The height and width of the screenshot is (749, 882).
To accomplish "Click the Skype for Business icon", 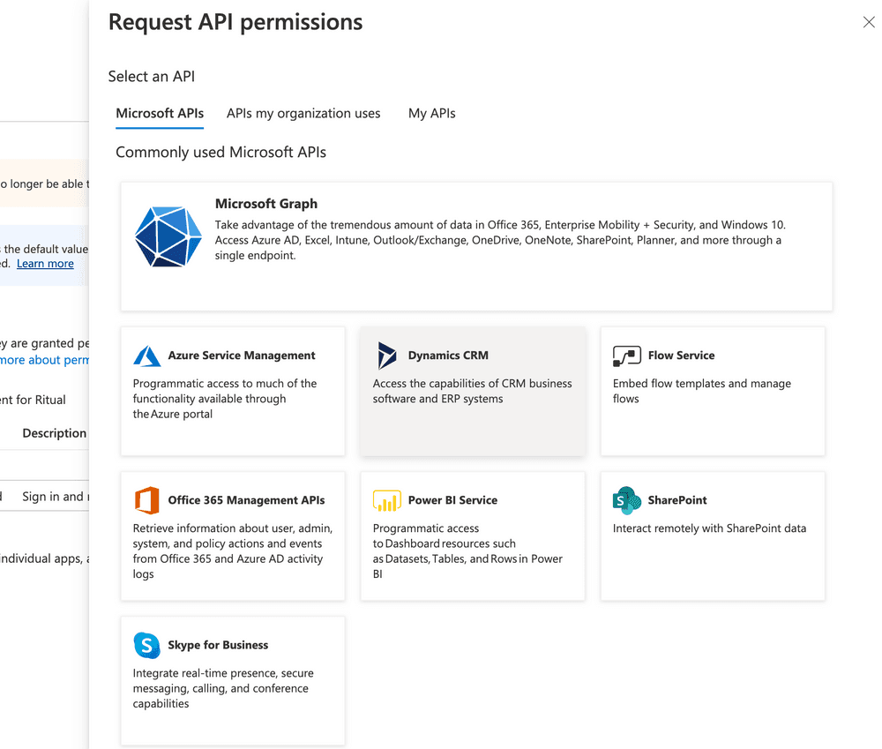I will point(146,645).
